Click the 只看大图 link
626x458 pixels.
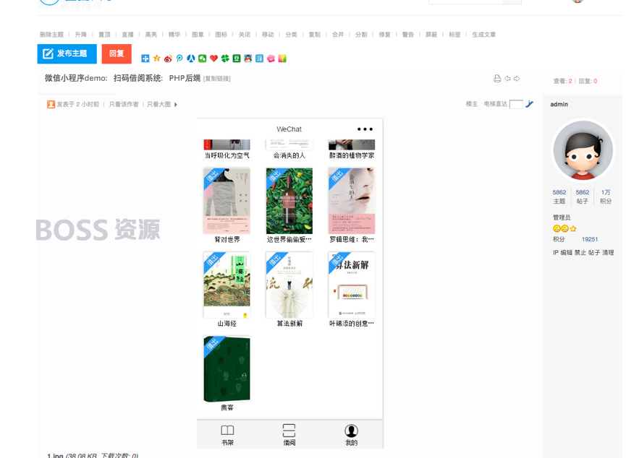point(159,105)
